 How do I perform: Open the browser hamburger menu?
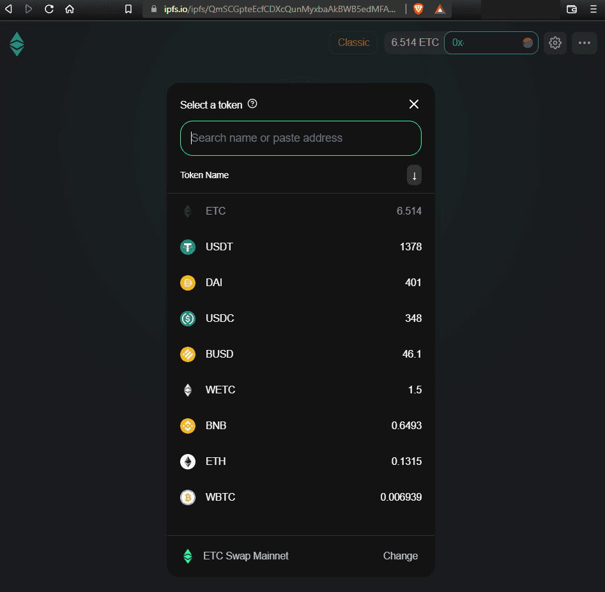click(x=594, y=9)
